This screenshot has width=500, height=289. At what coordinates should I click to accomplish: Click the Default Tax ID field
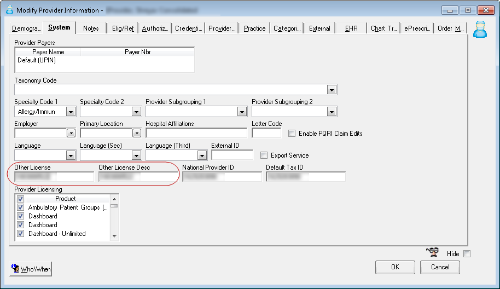point(306,176)
